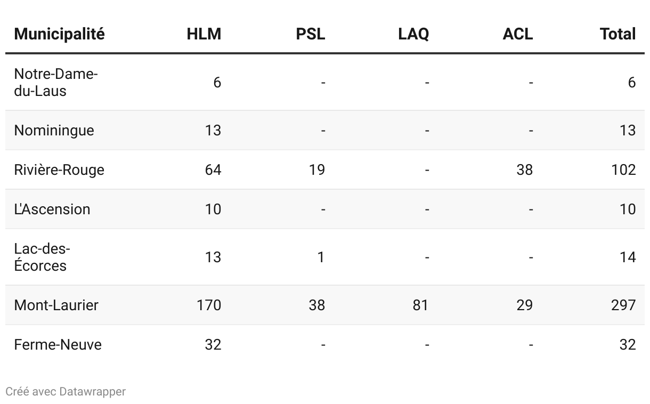The width and height of the screenshot is (650, 404).
Task: Select the Notre-Dame-du-Laus row label
Action: 55,82
